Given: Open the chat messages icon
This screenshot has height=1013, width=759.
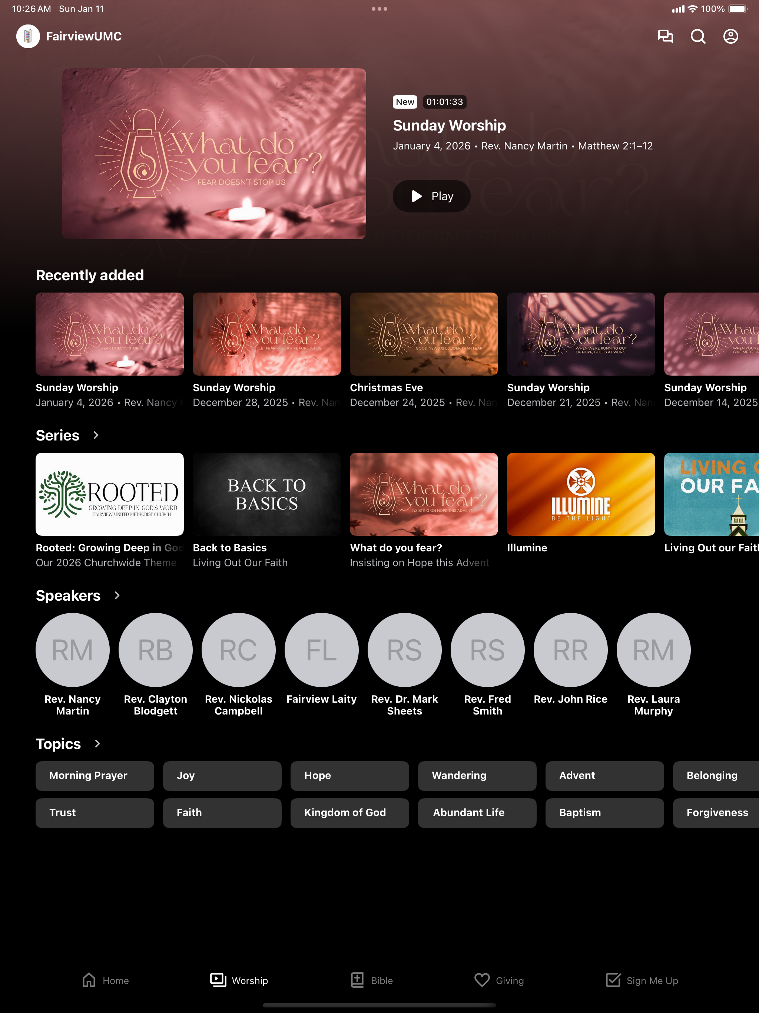Looking at the screenshot, I should pyautogui.click(x=665, y=36).
